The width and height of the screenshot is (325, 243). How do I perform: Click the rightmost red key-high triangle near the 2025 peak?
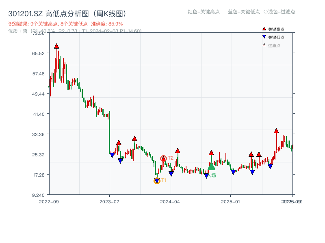tap(276, 131)
